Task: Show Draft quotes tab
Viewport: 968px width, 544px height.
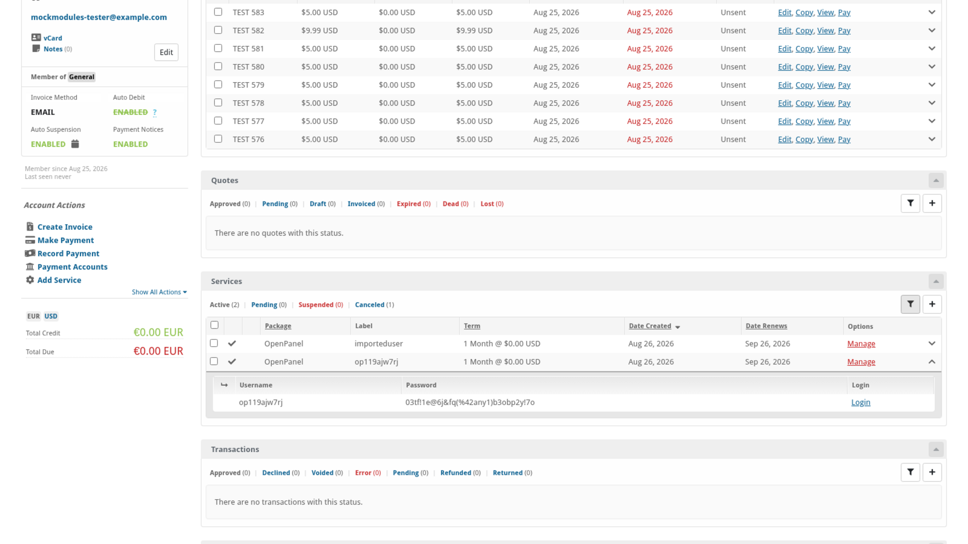Action: (x=323, y=204)
